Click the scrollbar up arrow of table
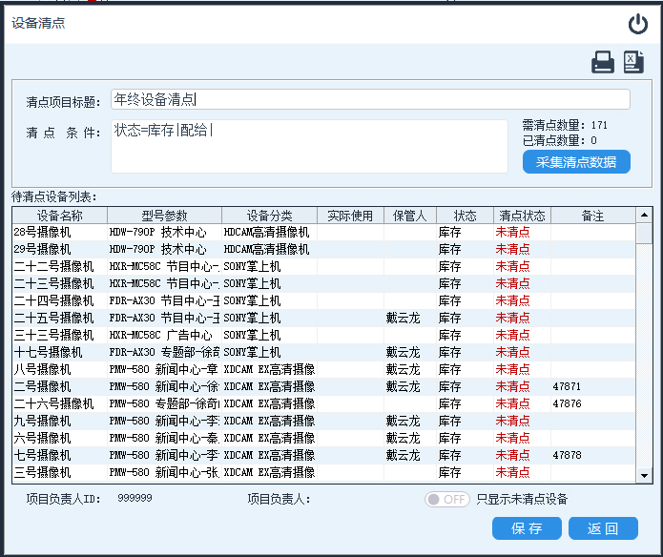Image resolution: width=663 pixels, height=557 pixels. pos(645,216)
